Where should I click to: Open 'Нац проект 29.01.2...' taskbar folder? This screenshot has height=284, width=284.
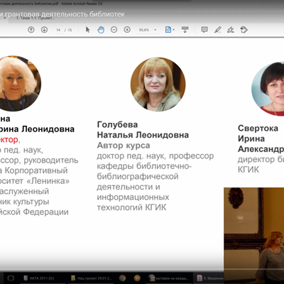(92, 278)
